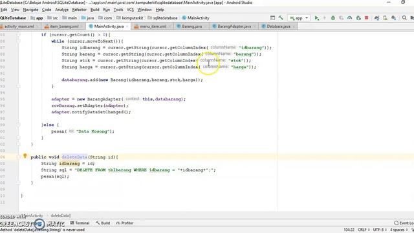Click the 104:22 caret position indicator
Image resolution: width=414 pixels, height=233 pixels.
point(349,230)
